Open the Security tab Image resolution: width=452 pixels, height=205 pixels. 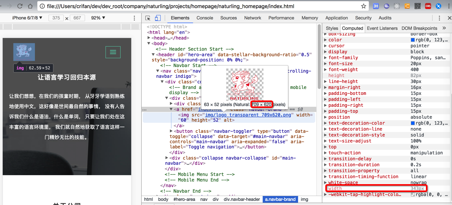(363, 18)
